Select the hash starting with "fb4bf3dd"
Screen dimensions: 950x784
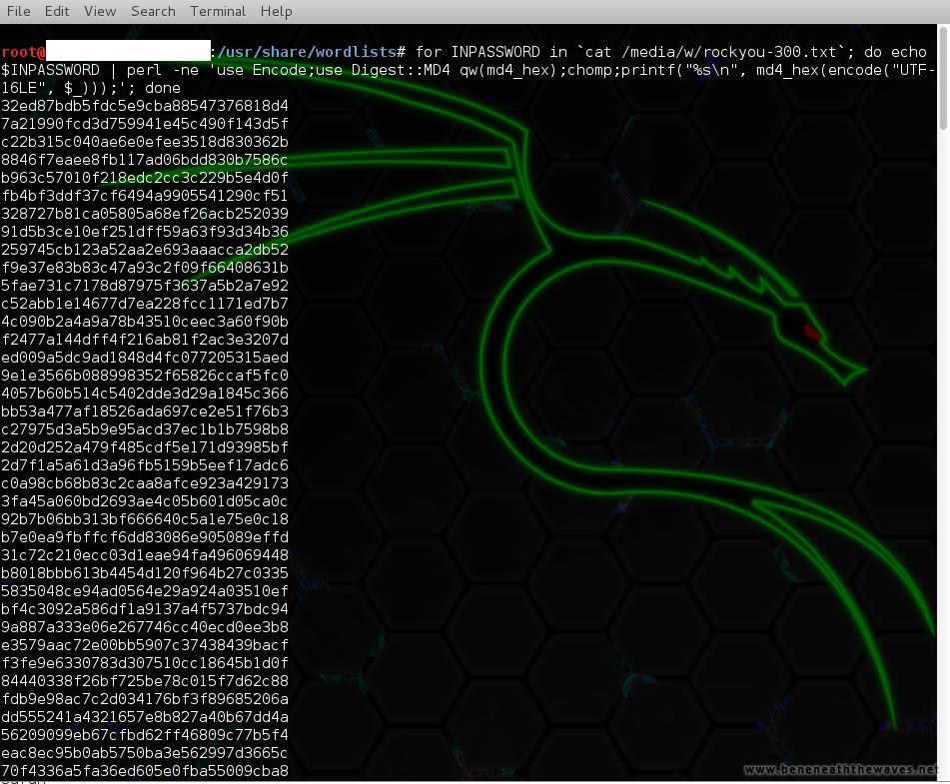click(145, 196)
